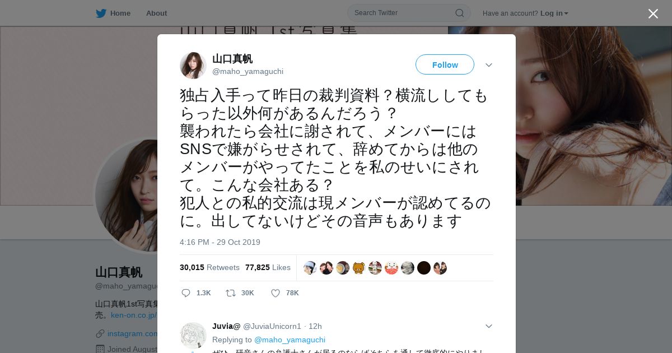Expand the Log in dropdown caret

(x=566, y=13)
